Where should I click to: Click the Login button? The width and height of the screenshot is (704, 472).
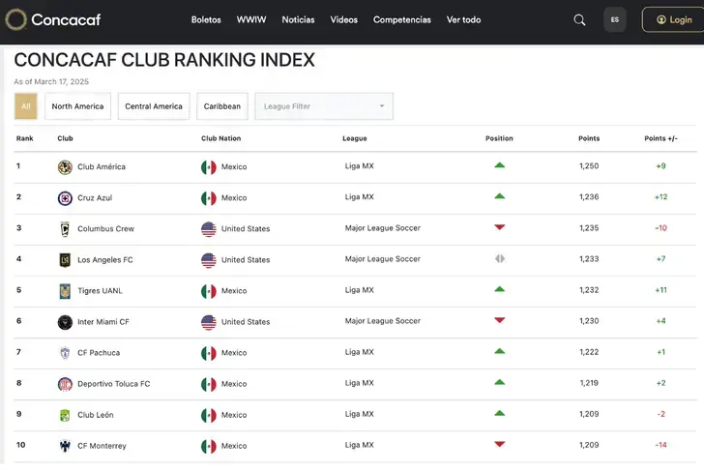pyautogui.click(x=673, y=19)
